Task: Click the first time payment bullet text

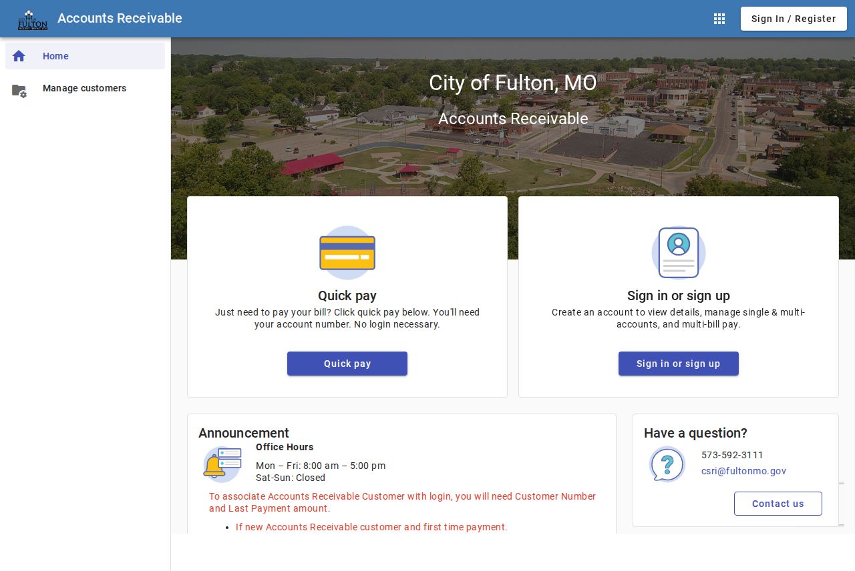Action: pos(371,527)
